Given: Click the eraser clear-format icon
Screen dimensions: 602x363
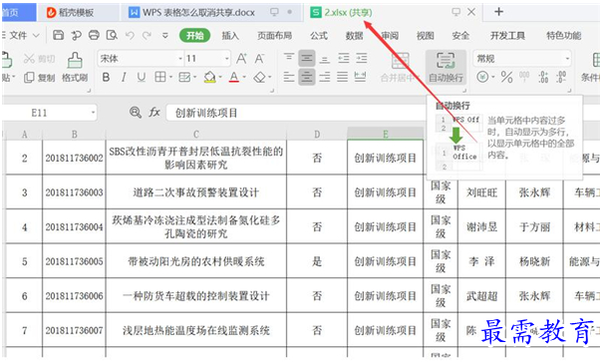Looking at the screenshot, I should [x=259, y=77].
